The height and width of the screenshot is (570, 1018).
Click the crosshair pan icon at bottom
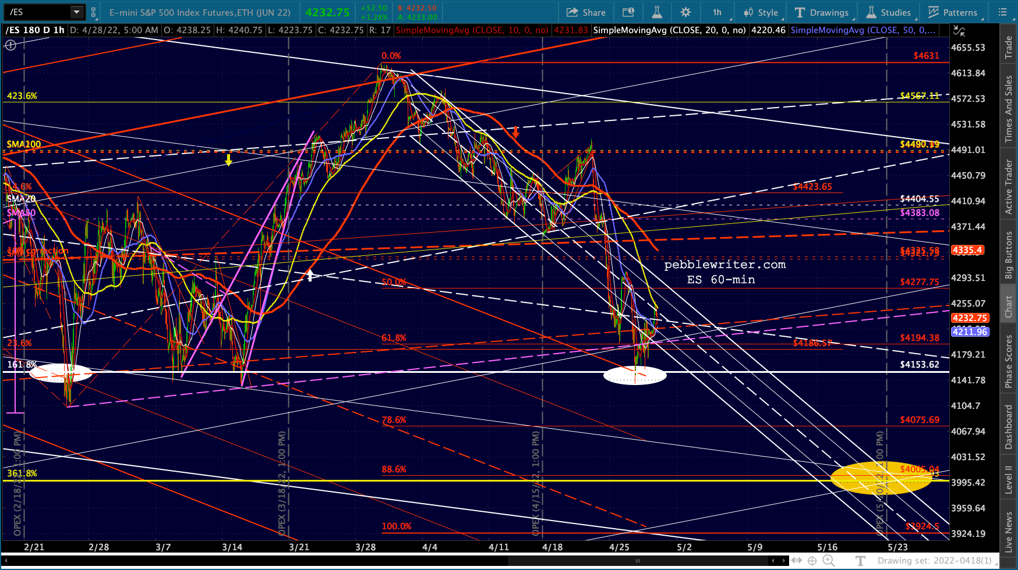[812, 561]
